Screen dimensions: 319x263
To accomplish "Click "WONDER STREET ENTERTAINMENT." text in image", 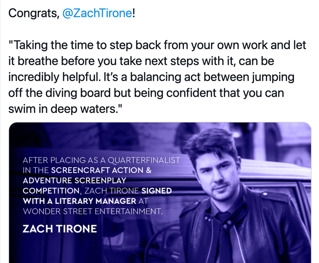I will coord(93,212).
